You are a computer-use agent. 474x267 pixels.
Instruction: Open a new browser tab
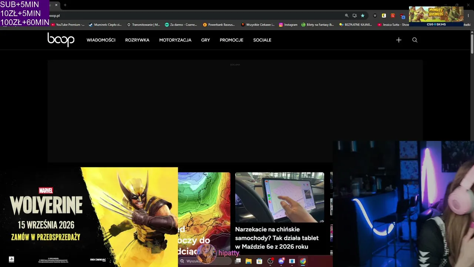[65, 5]
